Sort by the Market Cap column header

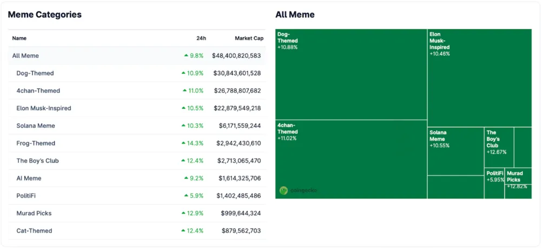249,38
